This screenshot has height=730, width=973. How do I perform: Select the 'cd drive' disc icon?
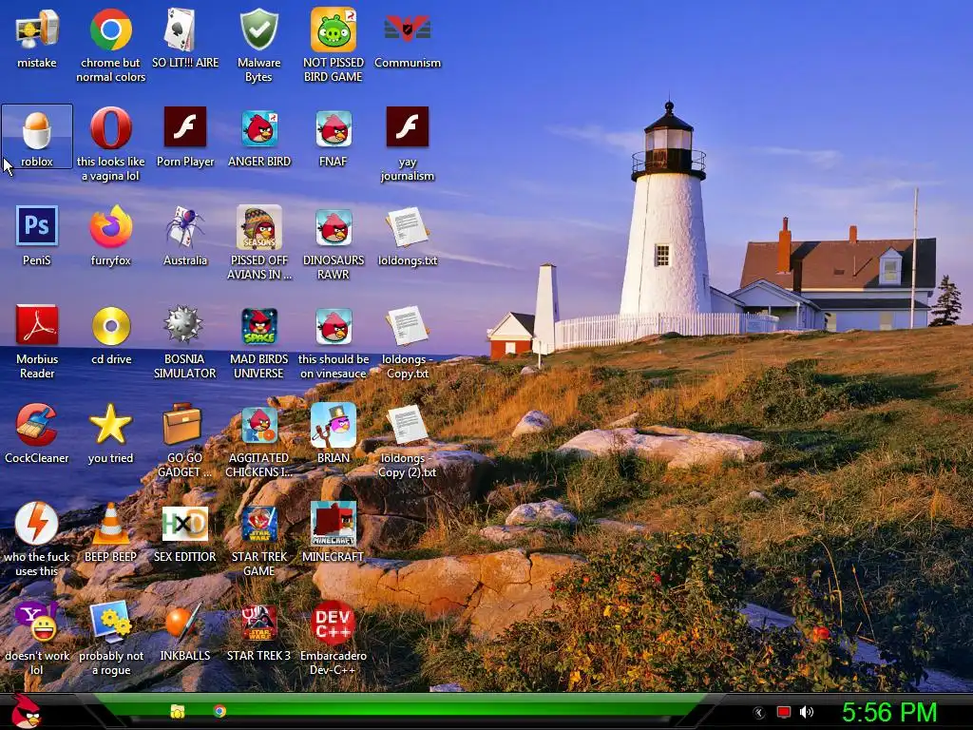[x=111, y=326]
